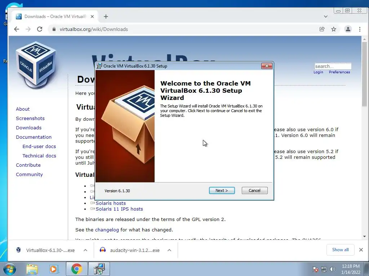Close the Downloads – Oracle VM VirtualBox tab
This screenshot has width=369, height=276.
coord(92,17)
